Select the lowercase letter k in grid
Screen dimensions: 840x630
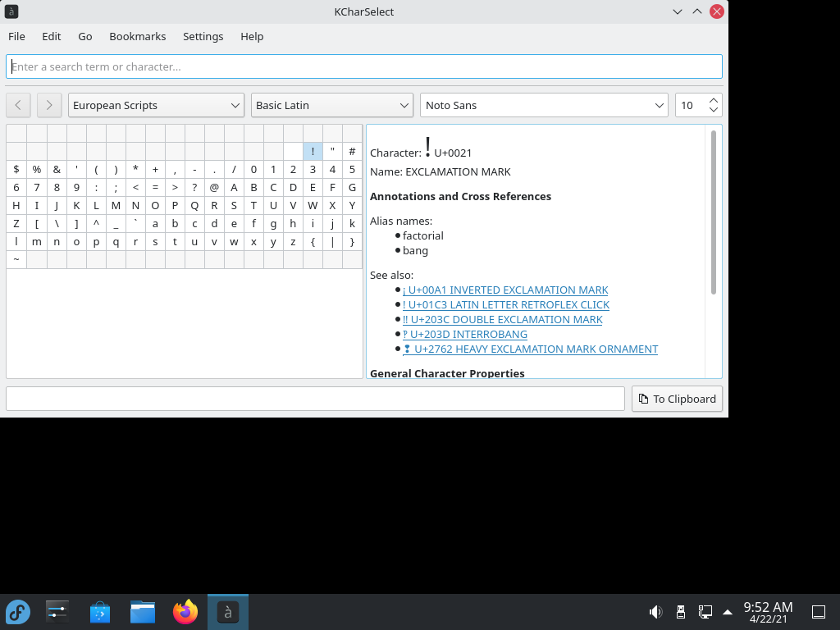pyautogui.click(x=352, y=224)
